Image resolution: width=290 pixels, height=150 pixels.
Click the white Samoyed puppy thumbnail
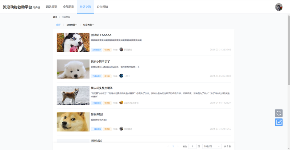click(x=73, y=69)
